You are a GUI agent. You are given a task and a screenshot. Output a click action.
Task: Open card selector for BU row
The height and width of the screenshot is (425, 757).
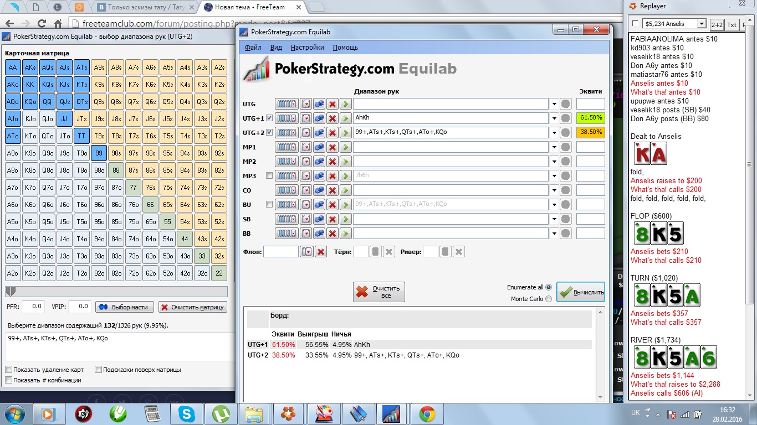306,205
